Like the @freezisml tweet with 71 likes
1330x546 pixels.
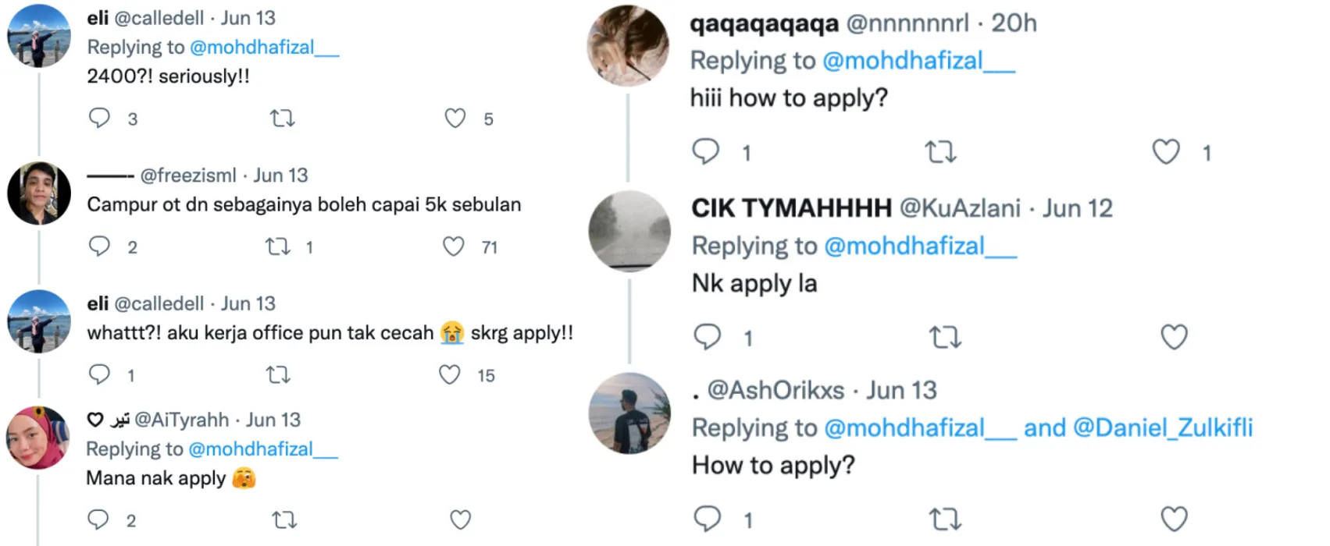click(454, 247)
